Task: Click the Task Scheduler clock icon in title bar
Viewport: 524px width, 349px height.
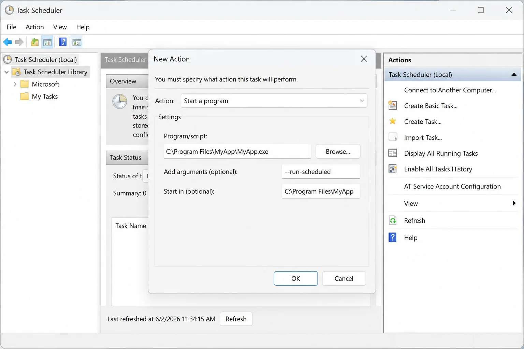Action: point(9,10)
